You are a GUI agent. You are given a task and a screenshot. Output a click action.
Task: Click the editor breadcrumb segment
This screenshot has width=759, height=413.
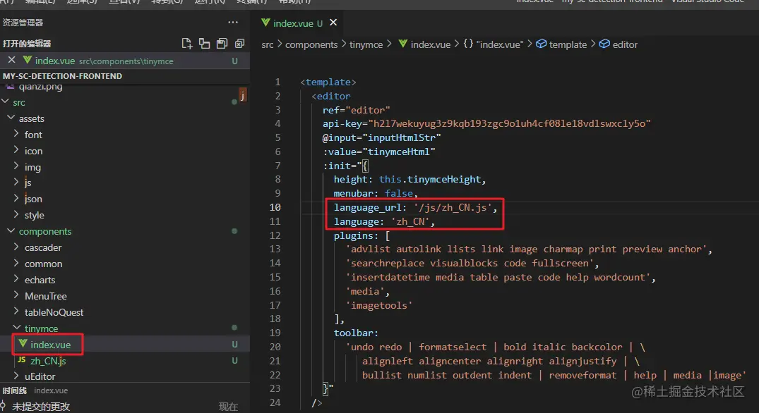tap(625, 44)
